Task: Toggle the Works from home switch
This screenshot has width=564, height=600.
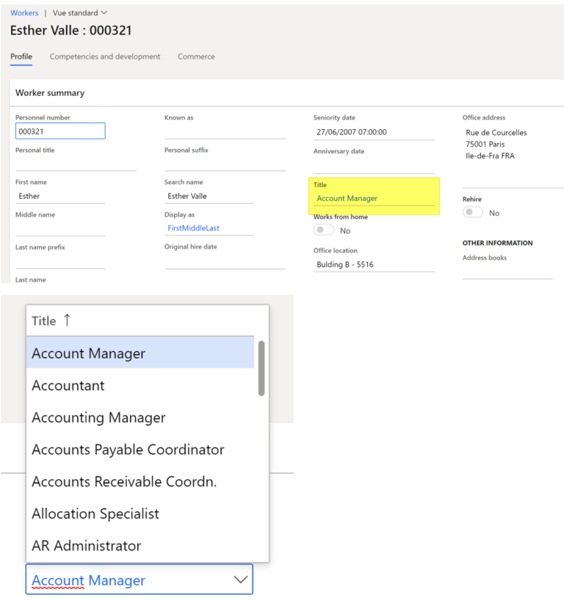Action: tap(322, 230)
